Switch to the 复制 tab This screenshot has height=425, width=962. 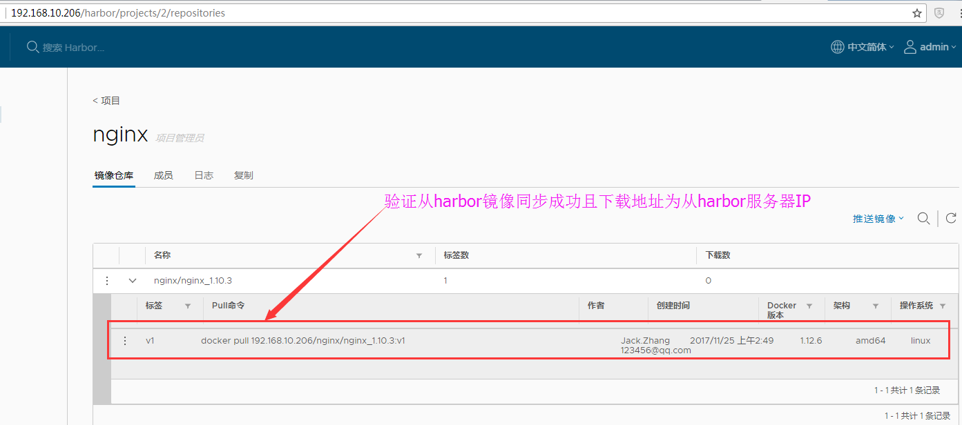coord(244,175)
